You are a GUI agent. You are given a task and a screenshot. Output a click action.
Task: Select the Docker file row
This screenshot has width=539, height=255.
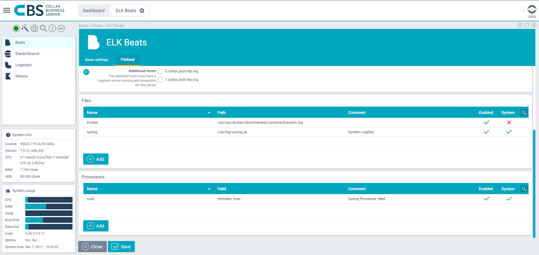tap(306, 122)
